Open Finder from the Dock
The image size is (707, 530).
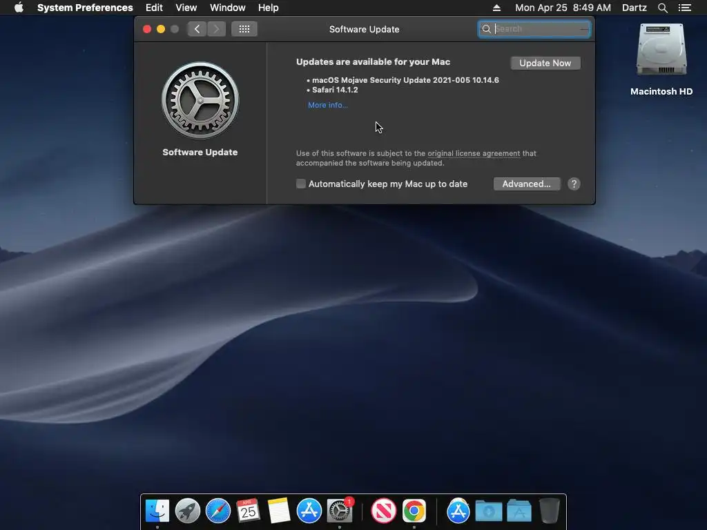(157, 511)
